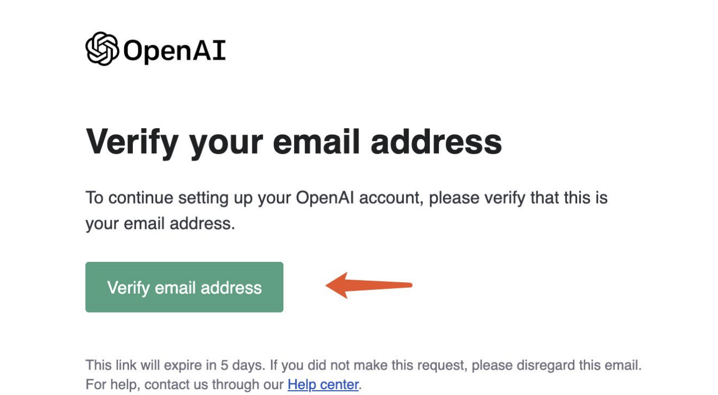
Task: Click the OpenAI wordmark text
Action: coord(174,51)
